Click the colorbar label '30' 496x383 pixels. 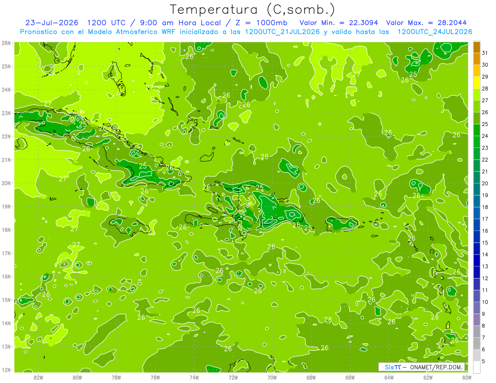(x=485, y=65)
